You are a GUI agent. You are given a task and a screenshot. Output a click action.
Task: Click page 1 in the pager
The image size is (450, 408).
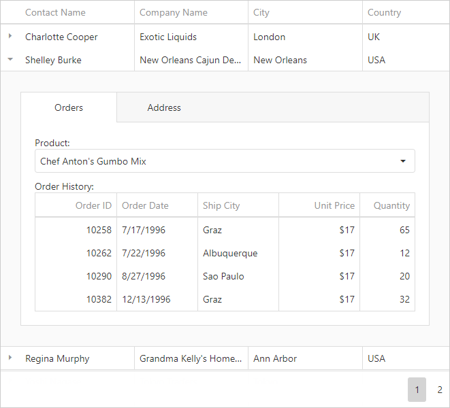(x=417, y=390)
